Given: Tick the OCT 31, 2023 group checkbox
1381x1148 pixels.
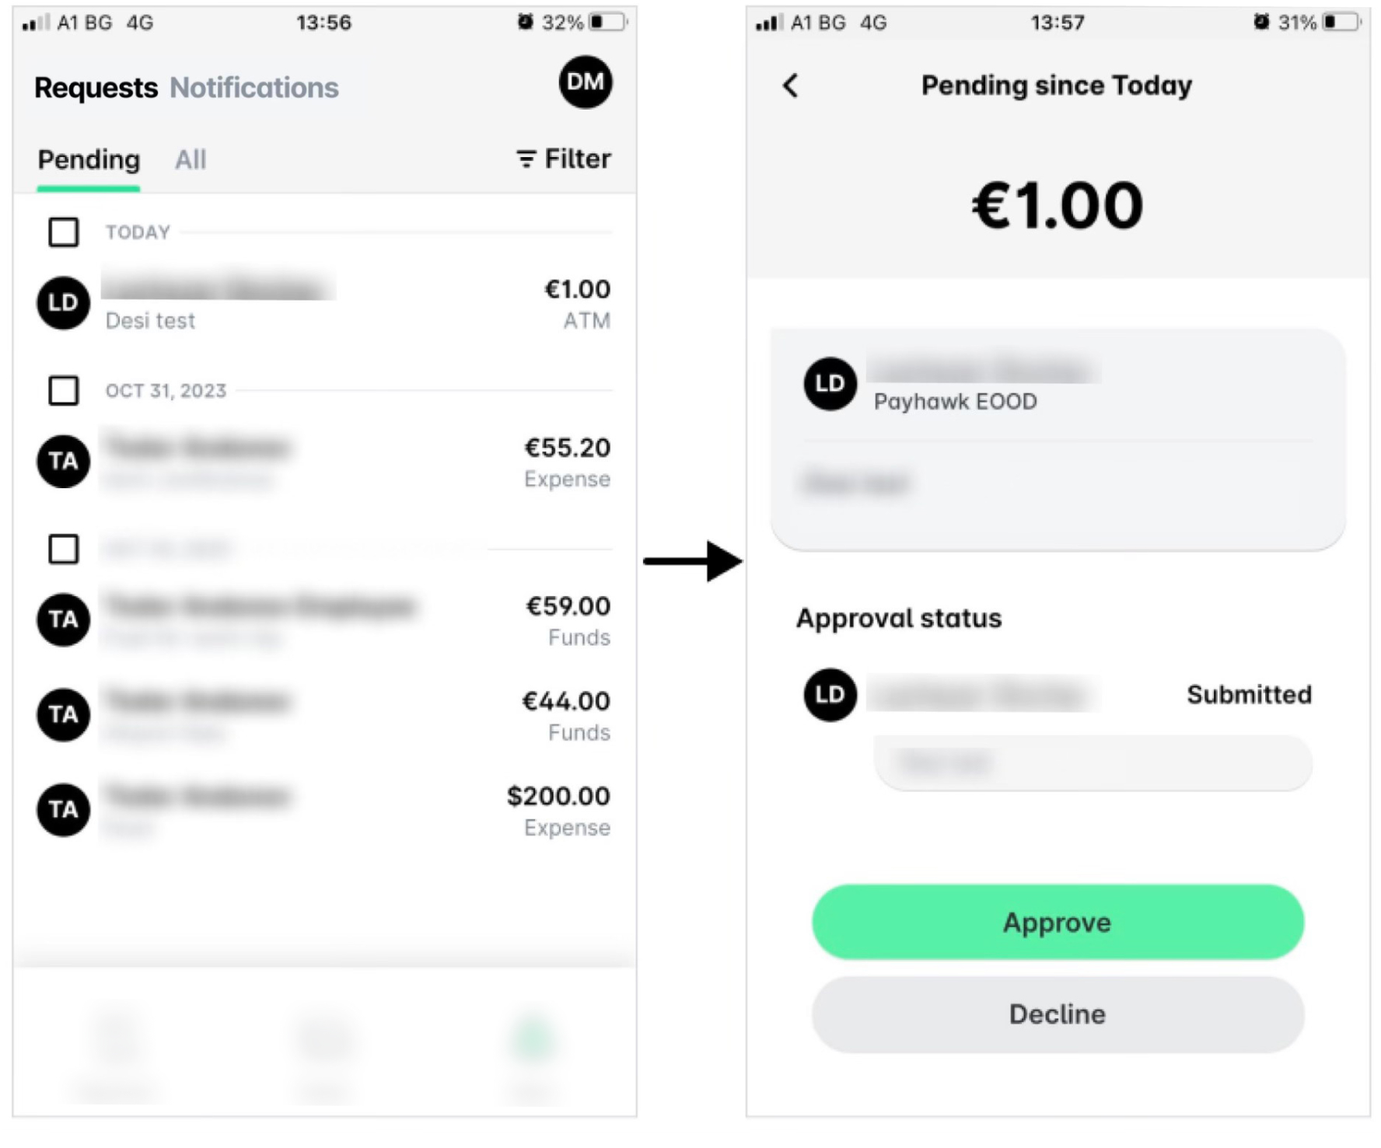Looking at the screenshot, I should (x=63, y=390).
